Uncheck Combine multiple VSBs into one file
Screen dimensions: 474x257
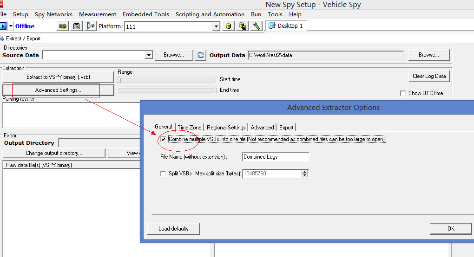[x=163, y=139]
